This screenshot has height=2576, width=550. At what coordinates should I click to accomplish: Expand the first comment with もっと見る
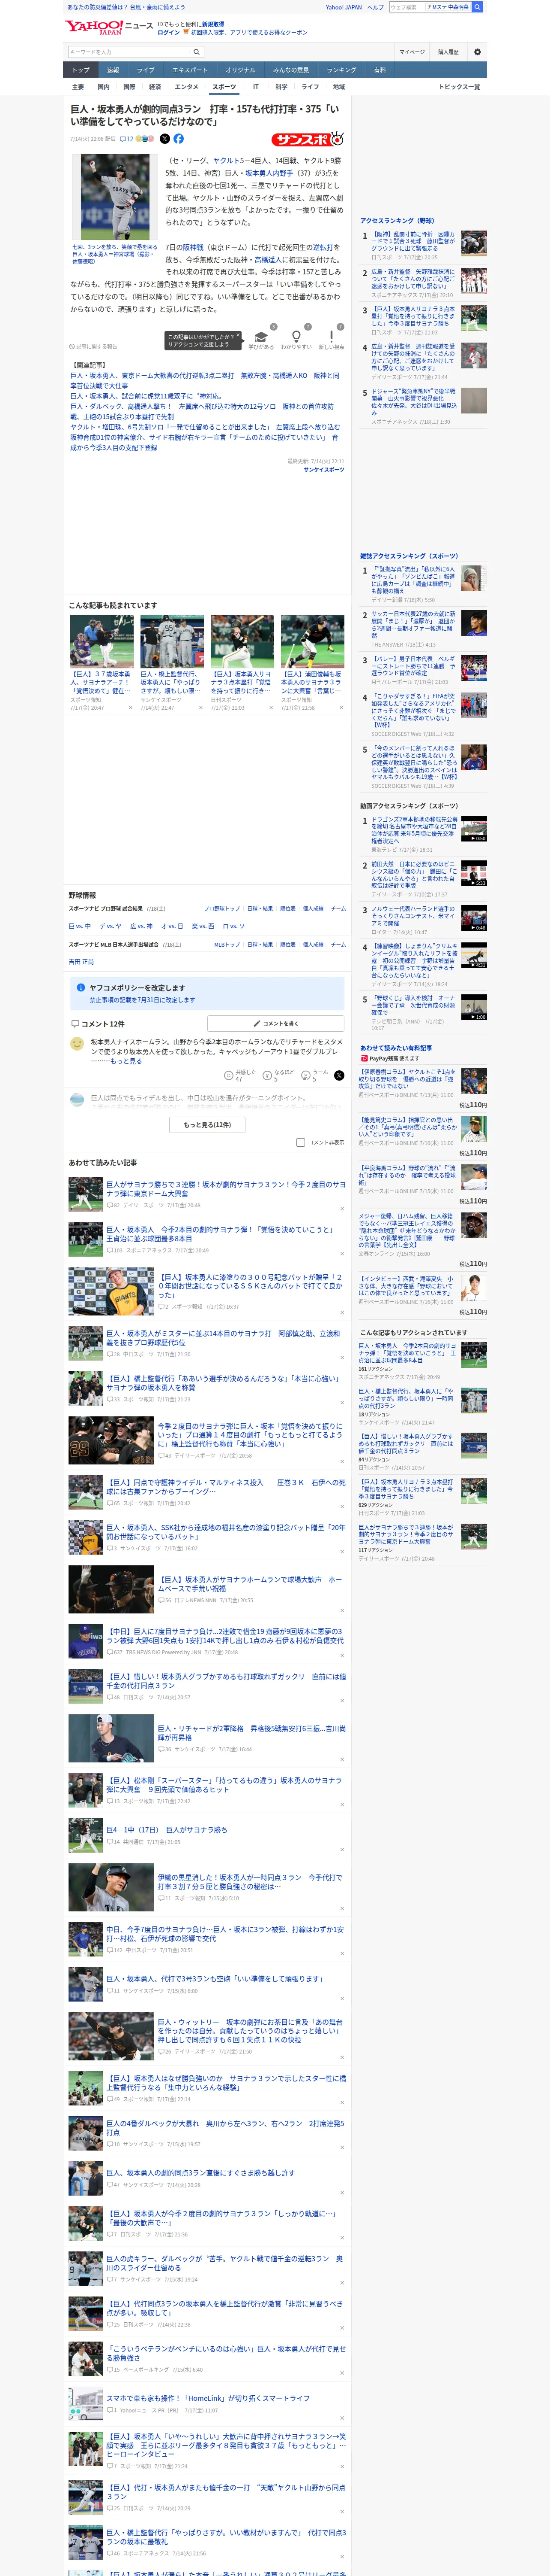(127, 1061)
